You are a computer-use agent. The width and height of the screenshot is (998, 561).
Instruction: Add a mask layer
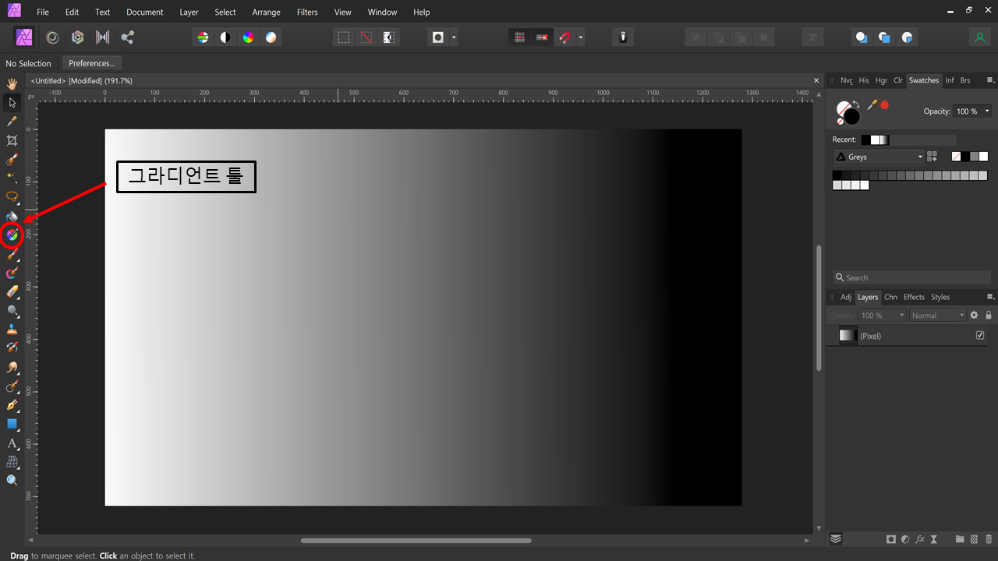890,539
